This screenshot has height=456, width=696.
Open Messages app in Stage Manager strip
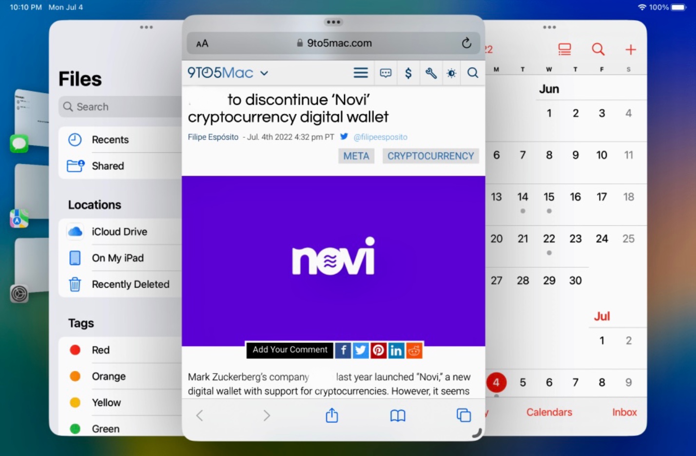[19, 144]
